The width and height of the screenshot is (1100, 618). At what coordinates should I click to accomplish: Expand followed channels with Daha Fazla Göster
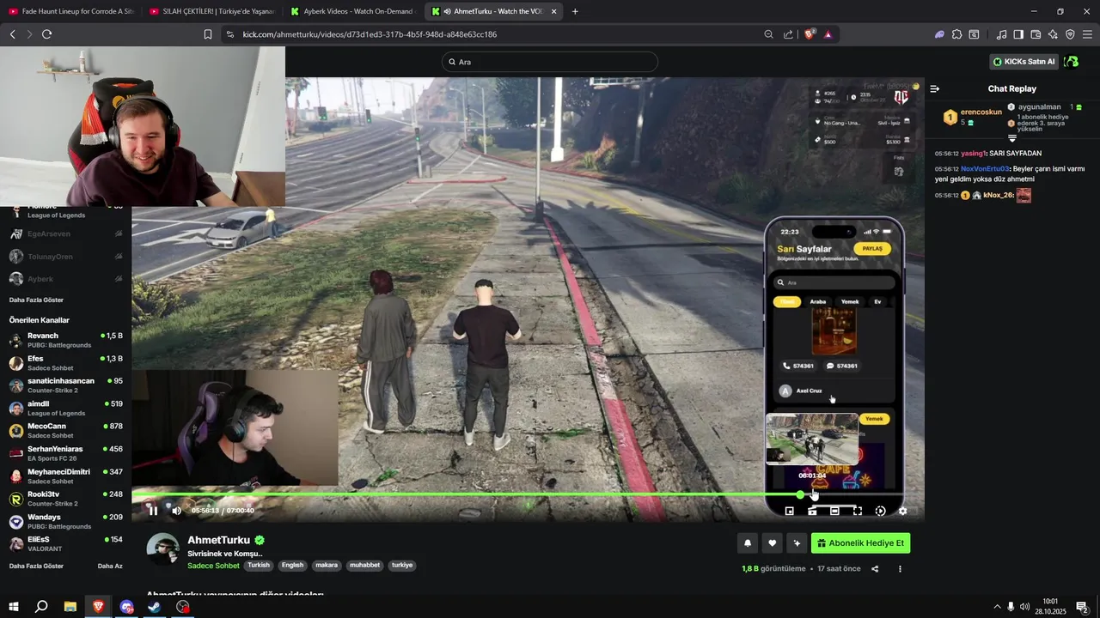tap(36, 300)
